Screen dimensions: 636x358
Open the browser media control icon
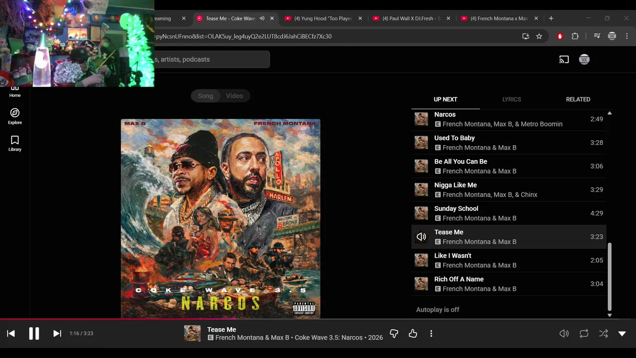click(597, 36)
